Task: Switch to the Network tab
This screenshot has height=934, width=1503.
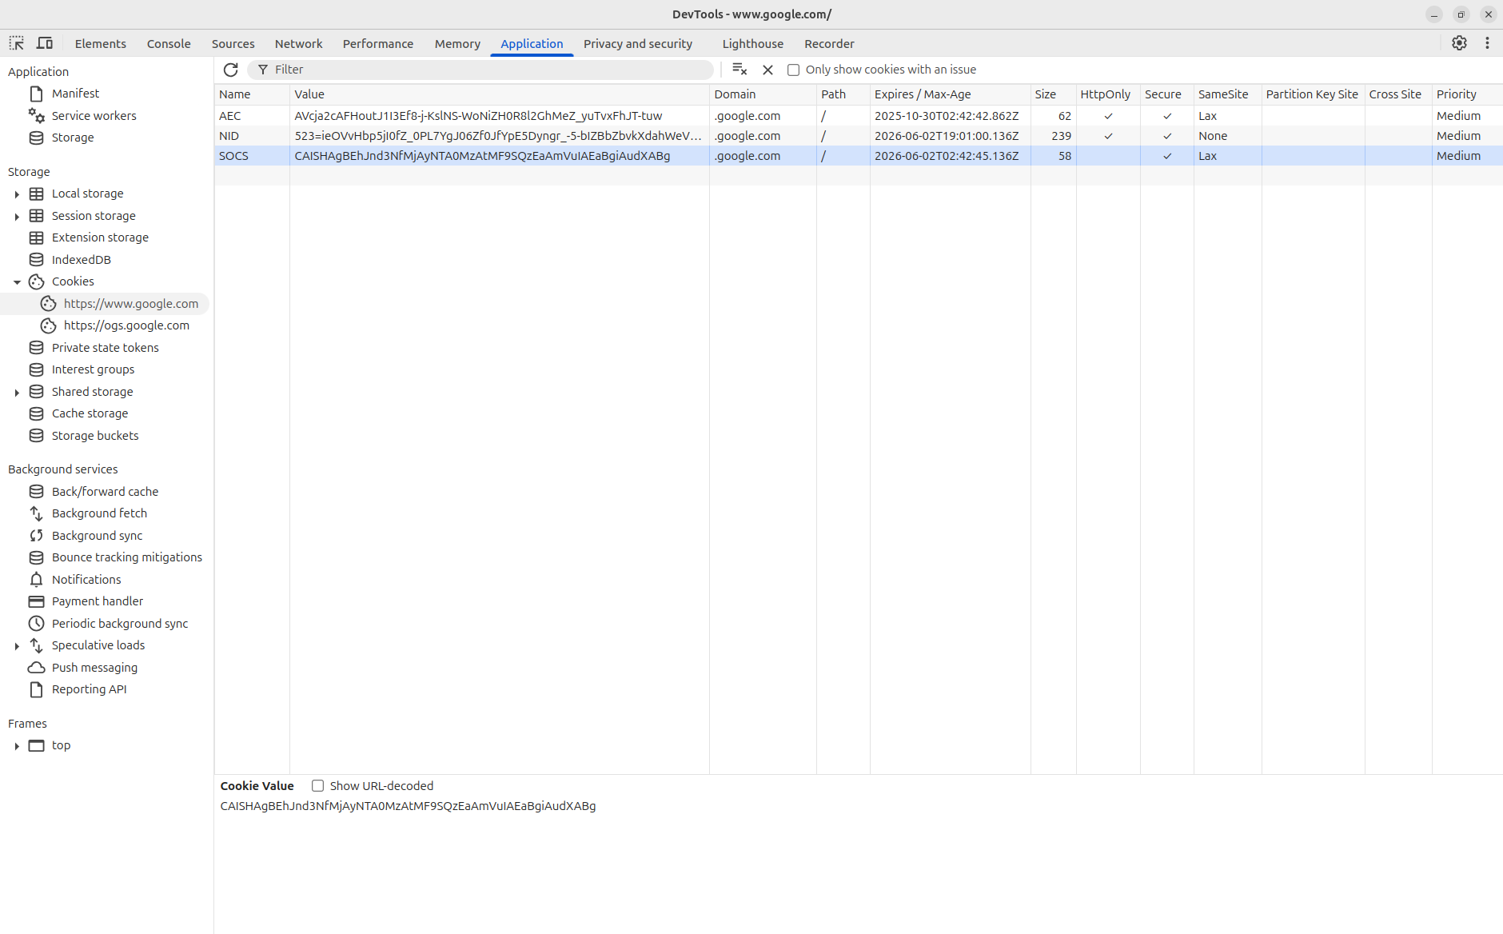Action: coord(298,44)
